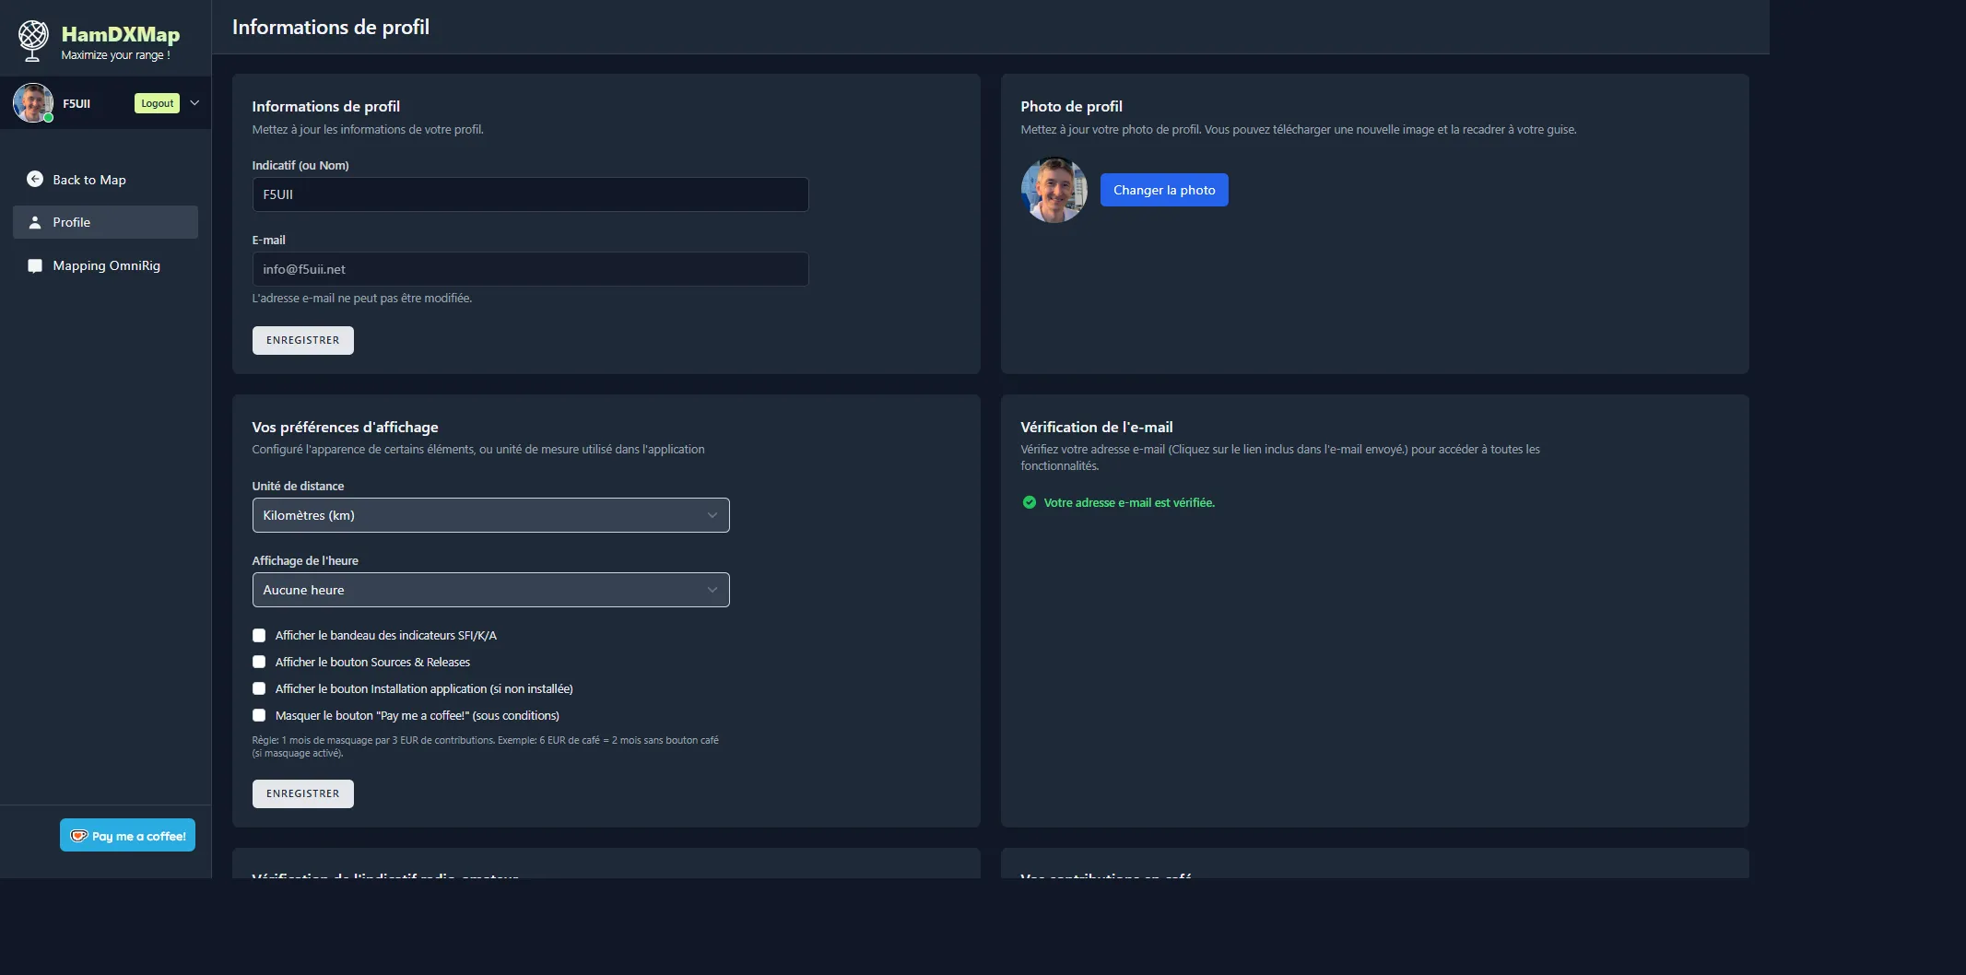This screenshot has width=1966, height=975.
Task: Click the E-mail input field
Action: click(x=530, y=269)
